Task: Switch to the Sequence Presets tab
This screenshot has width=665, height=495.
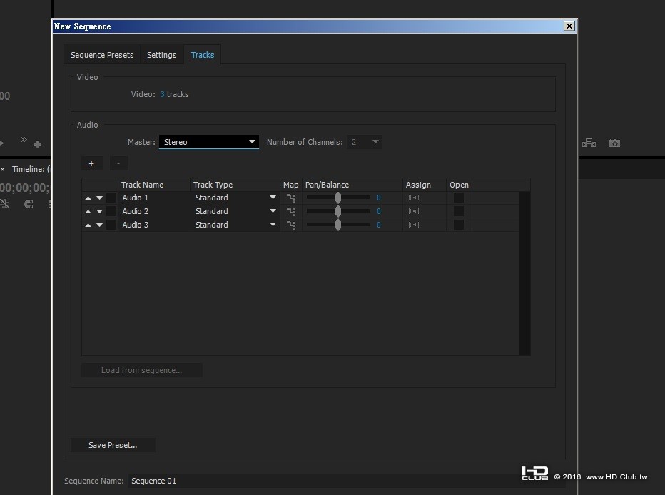Action: click(x=102, y=55)
